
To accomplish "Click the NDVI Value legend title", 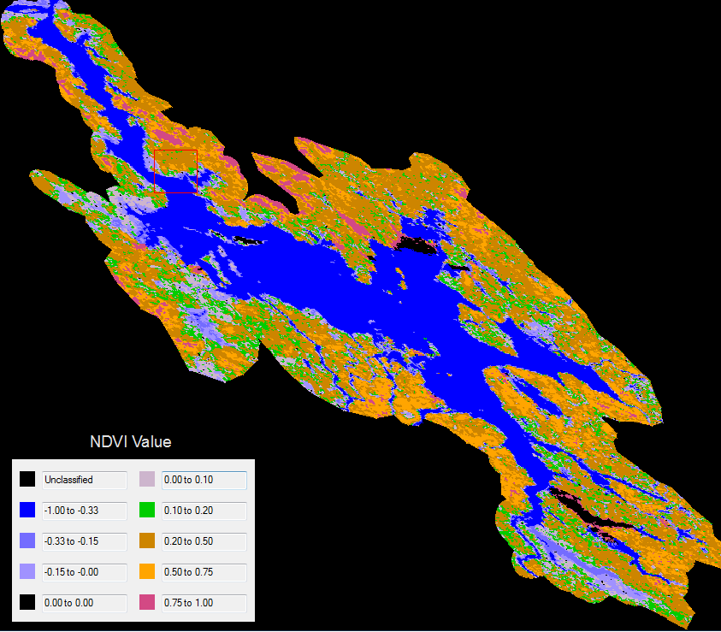I will [x=131, y=441].
